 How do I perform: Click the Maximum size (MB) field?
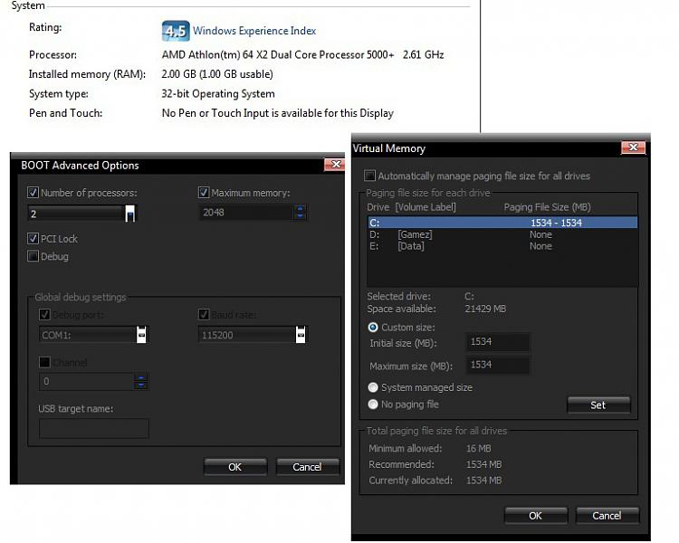pyautogui.click(x=498, y=365)
